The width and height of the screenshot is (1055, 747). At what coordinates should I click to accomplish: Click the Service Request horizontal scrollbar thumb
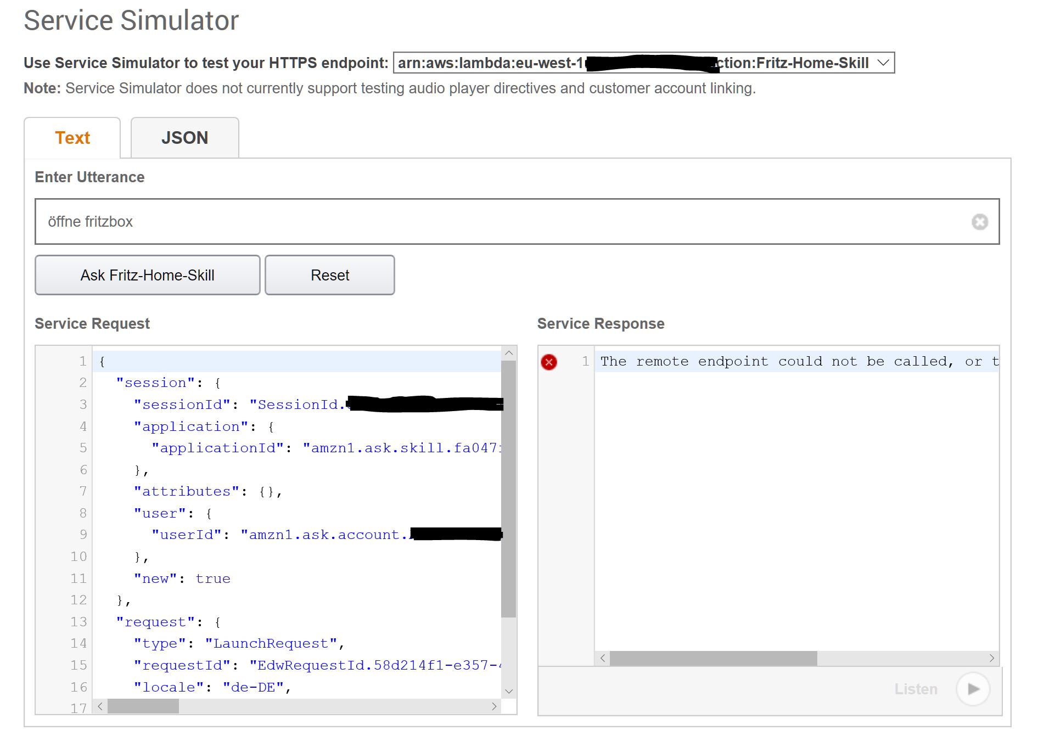tap(143, 706)
